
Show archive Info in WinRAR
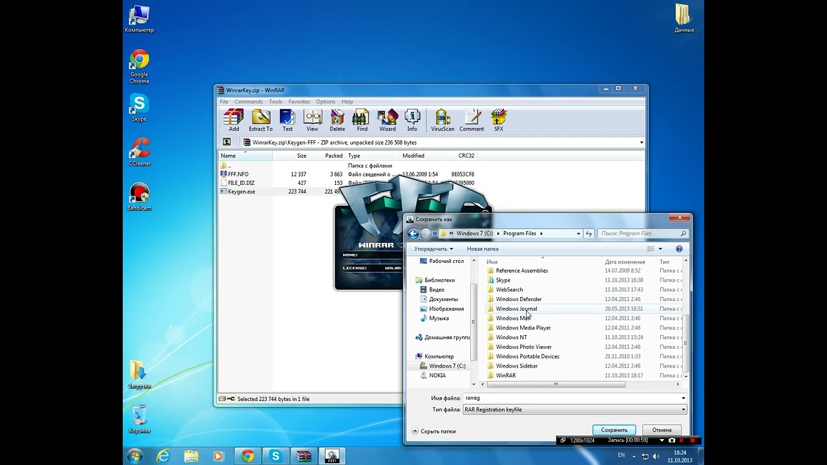412,120
